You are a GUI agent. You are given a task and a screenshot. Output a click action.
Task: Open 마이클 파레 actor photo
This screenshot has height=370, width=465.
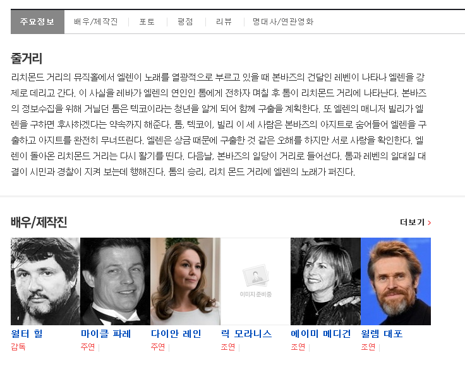click(115, 281)
